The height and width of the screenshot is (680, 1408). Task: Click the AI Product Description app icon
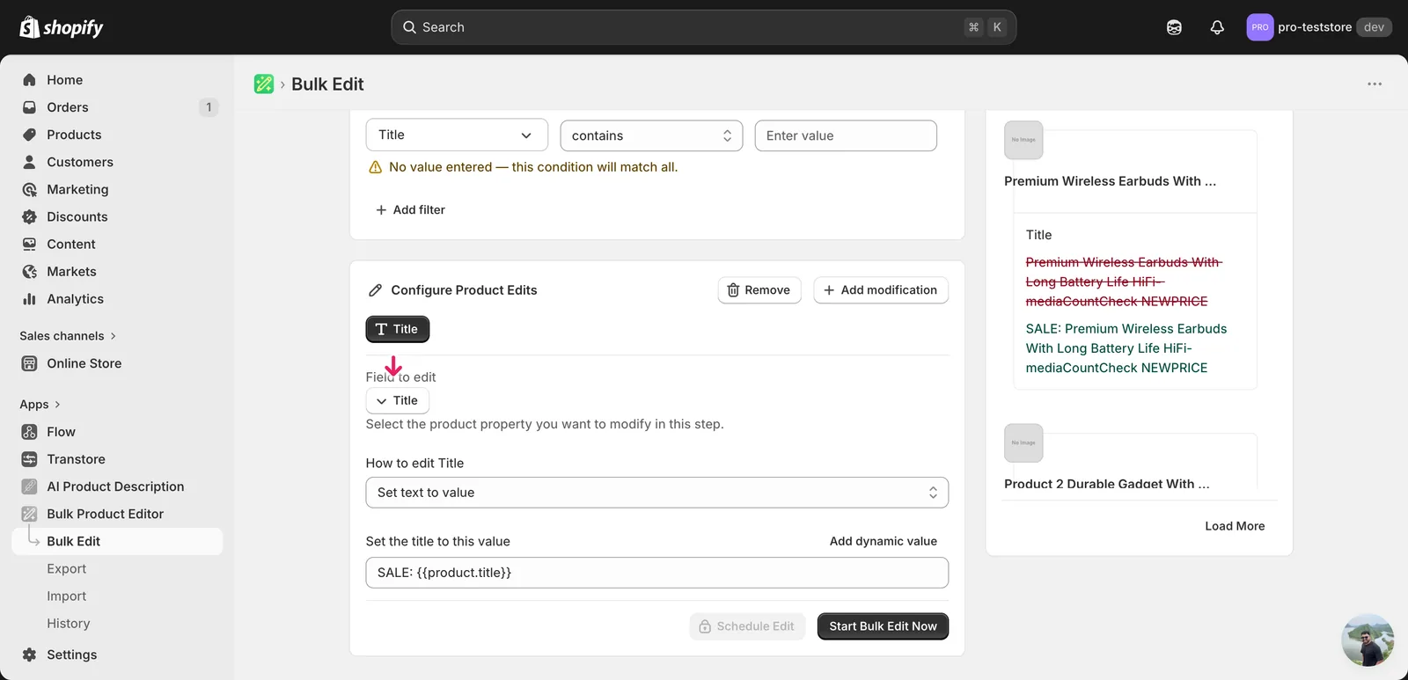tap(29, 486)
